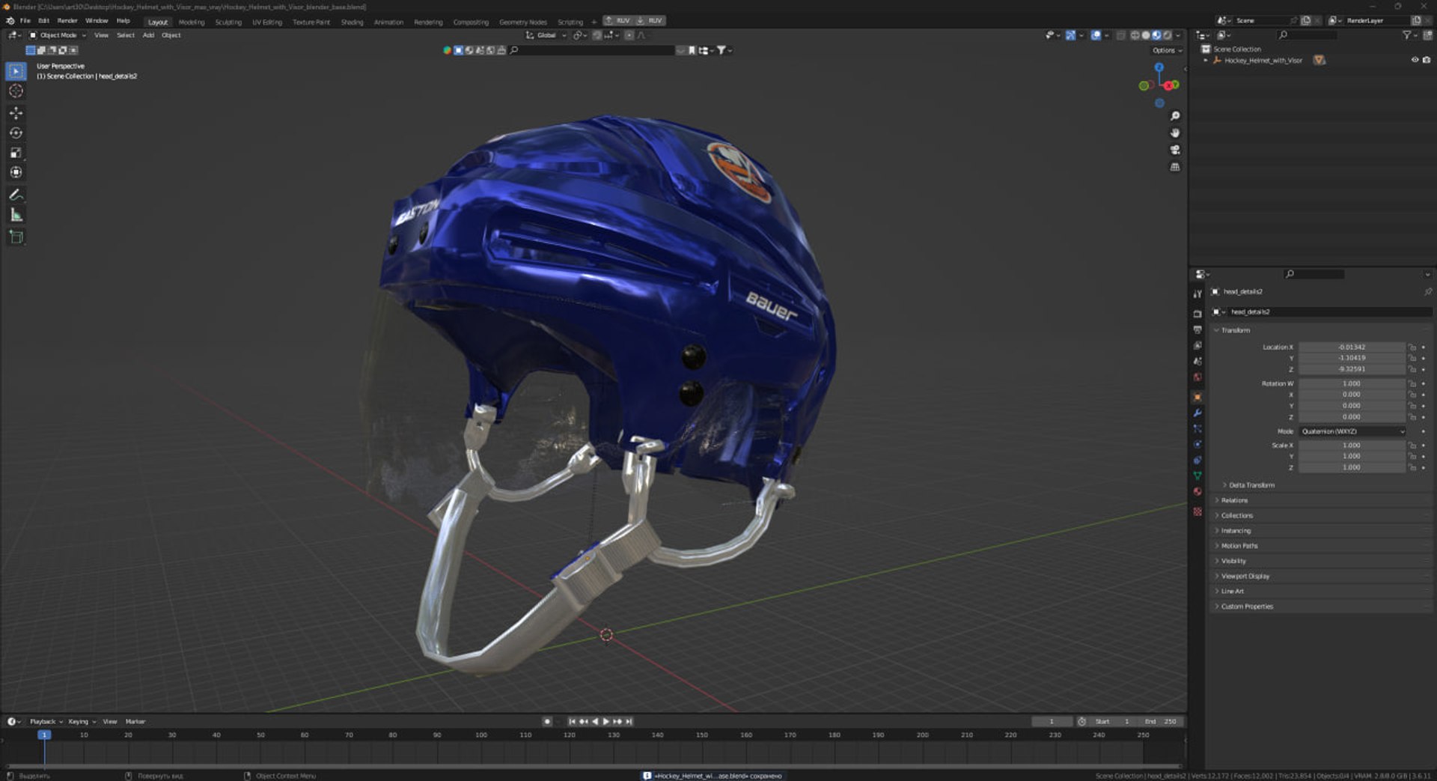Toggle the Scale X lock
This screenshot has width=1437, height=781.
coord(1412,446)
